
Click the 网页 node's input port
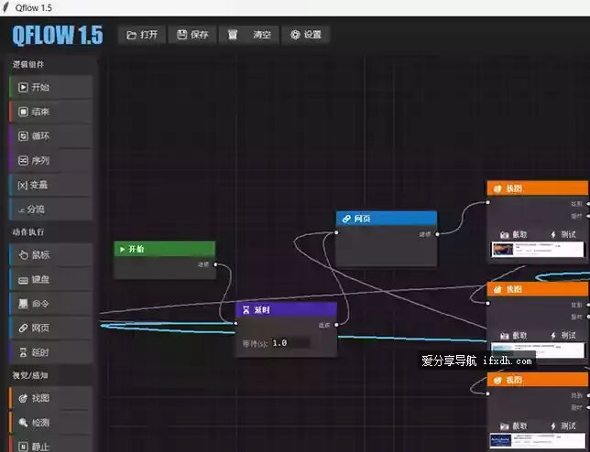click(x=336, y=232)
